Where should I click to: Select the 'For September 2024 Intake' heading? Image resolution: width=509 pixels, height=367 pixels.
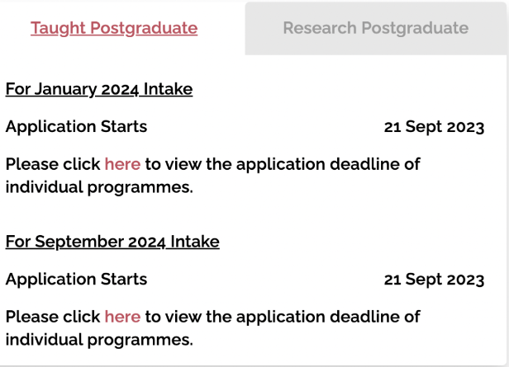[112, 242]
